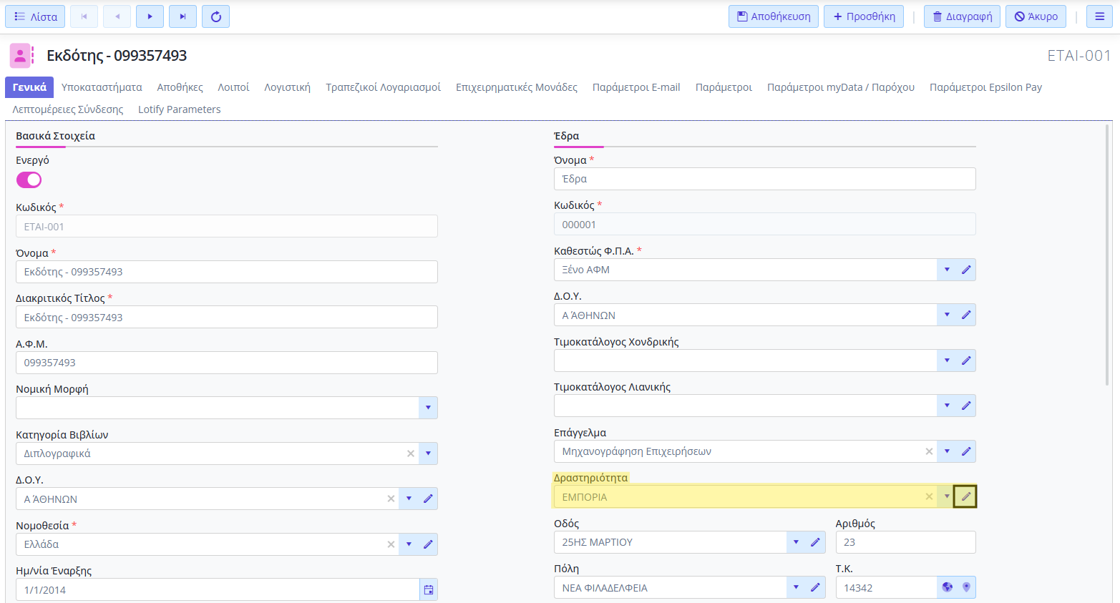Jump to last record arrow

pos(182,16)
